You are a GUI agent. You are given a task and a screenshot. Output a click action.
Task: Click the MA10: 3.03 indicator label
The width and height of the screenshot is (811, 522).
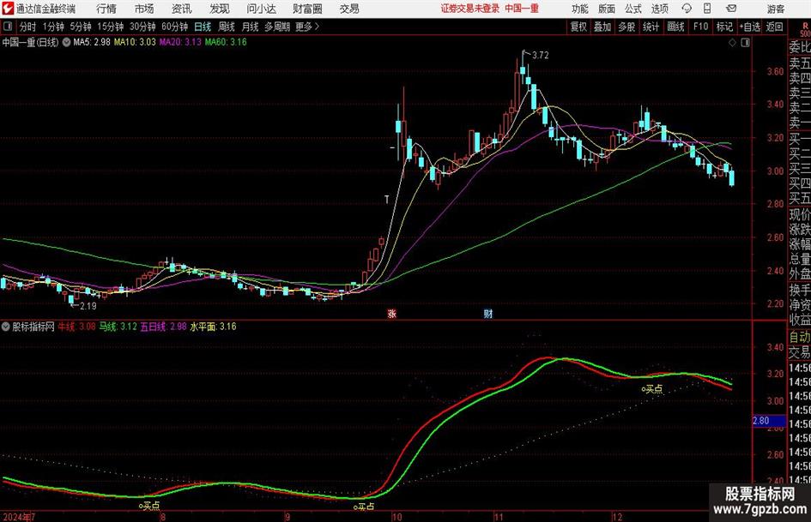click(x=135, y=42)
